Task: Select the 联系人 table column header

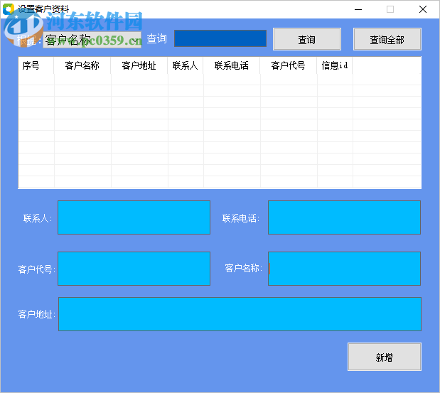Action: click(186, 65)
